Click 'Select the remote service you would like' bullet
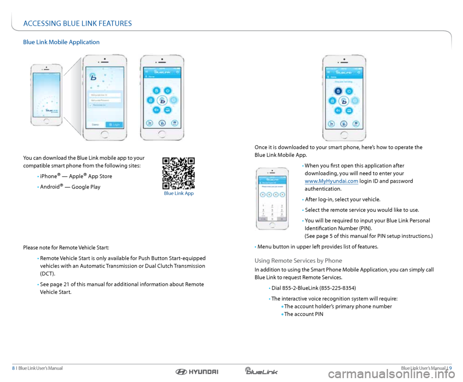Image resolution: width=463 pixels, height=382 pixels. point(362,210)
